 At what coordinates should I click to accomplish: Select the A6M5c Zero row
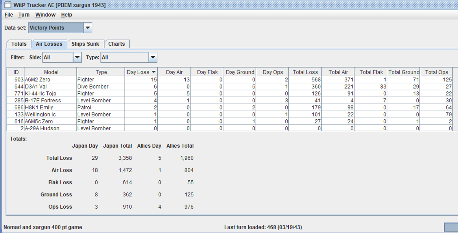tap(230, 121)
